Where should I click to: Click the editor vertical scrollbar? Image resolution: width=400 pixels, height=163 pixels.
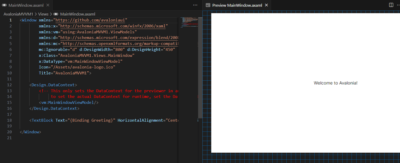pyautogui.click(x=200, y=68)
